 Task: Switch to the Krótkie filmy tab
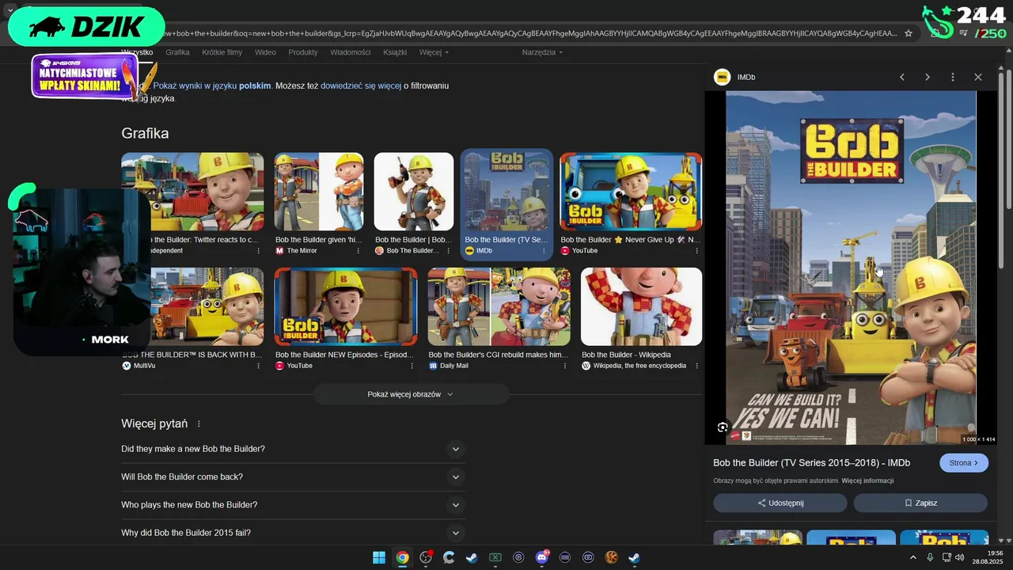click(222, 52)
